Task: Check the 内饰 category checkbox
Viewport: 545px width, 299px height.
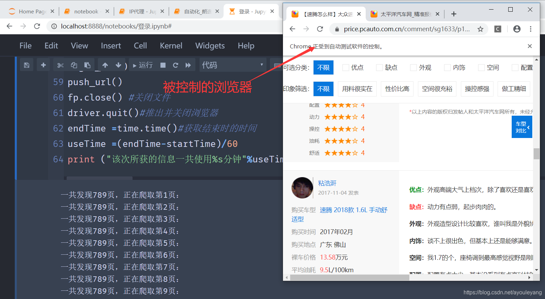Action: pos(447,68)
